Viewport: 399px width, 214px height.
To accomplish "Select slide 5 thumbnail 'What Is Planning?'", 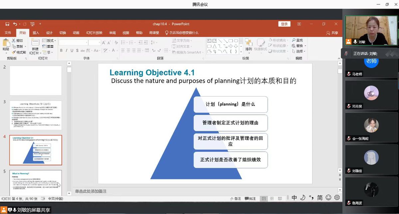I will (x=36, y=183).
